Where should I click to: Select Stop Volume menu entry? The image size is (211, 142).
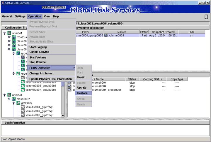pos(52,62)
